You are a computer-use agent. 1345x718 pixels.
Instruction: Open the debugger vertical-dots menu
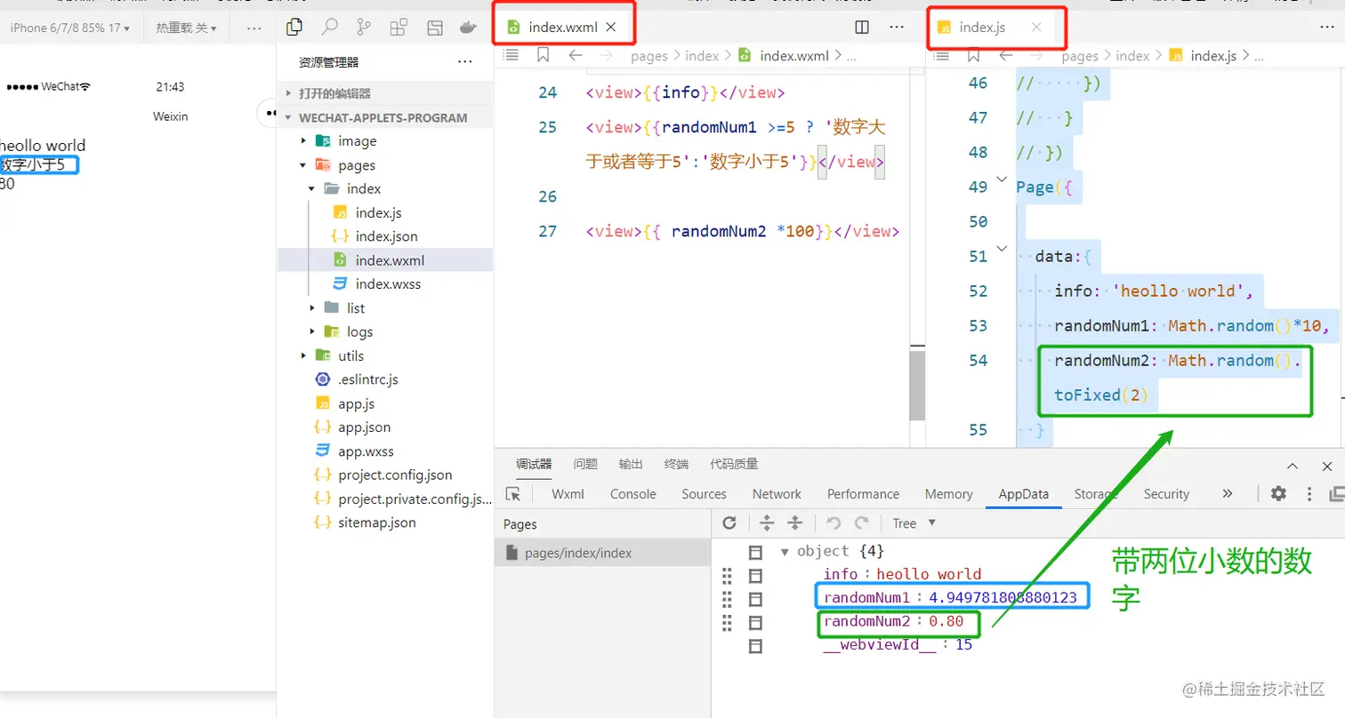click(x=1309, y=494)
